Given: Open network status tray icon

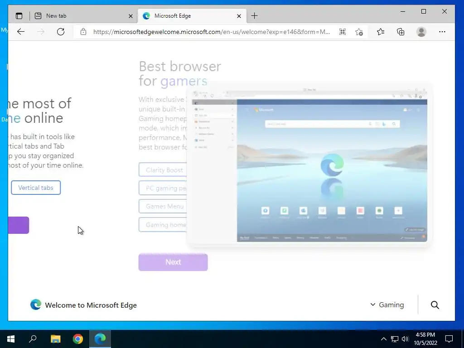Looking at the screenshot, I should pyautogui.click(x=395, y=339).
